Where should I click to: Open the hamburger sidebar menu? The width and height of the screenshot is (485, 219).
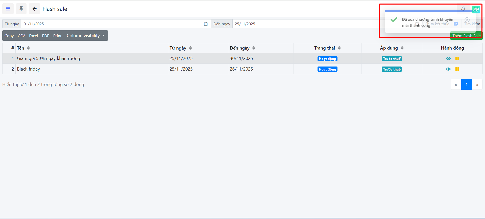(8, 9)
